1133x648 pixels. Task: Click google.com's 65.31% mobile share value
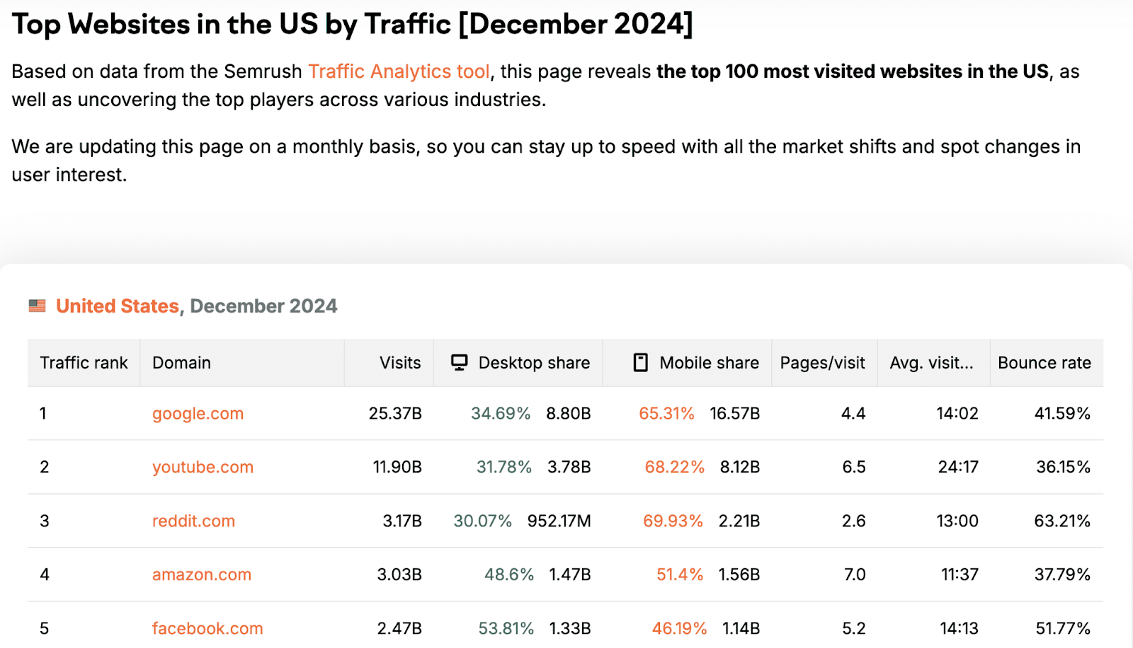coord(666,414)
